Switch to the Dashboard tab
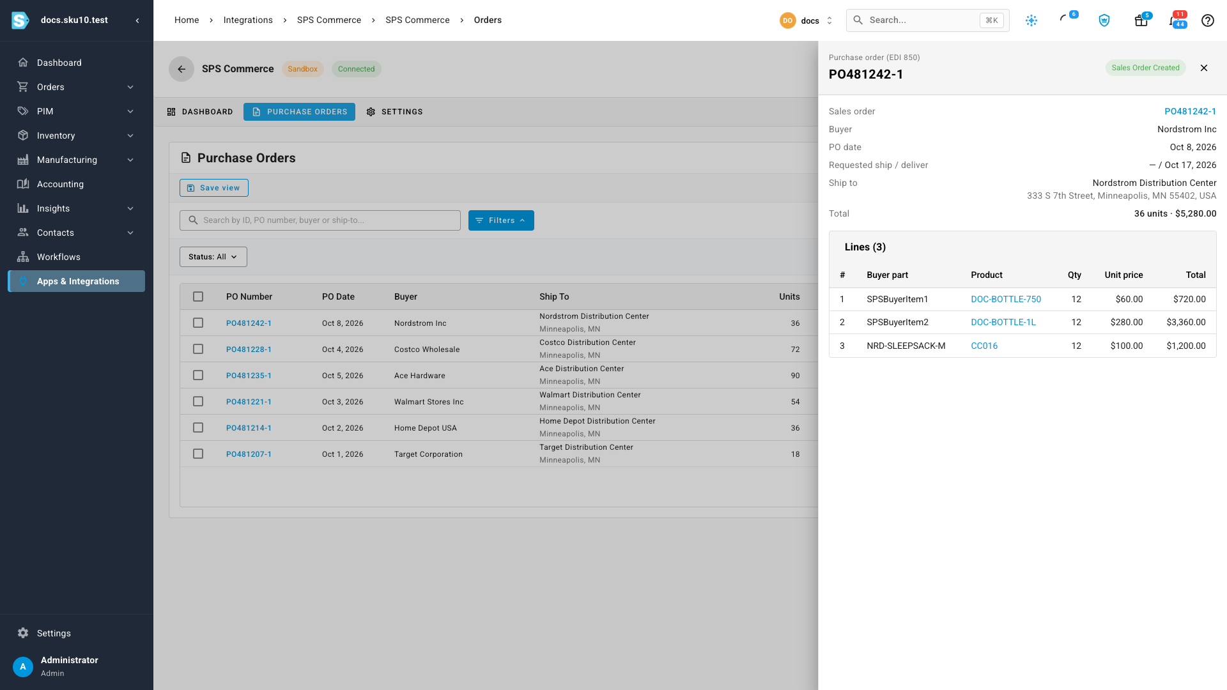Viewport: 1227px width, 690px height. pos(200,112)
